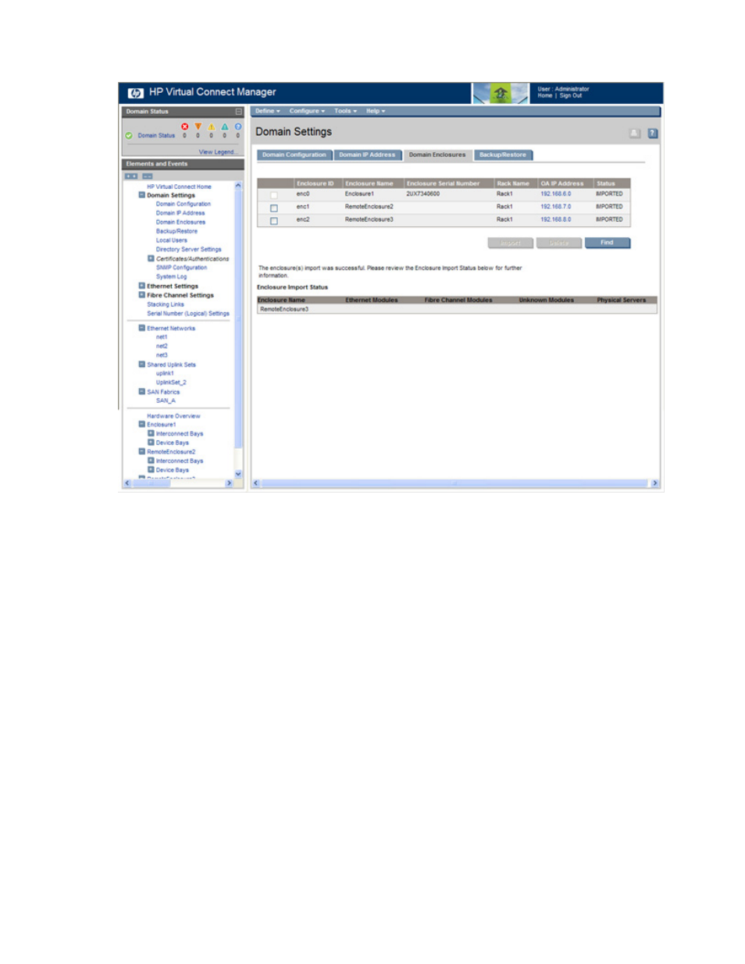Click the home banner image icon
745x964 pixels.
(500, 94)
